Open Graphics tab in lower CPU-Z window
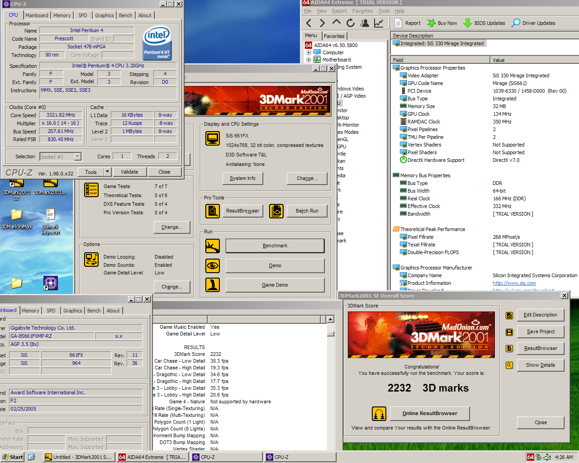Screen dimensions: 579x463 [x=73, y=311]
